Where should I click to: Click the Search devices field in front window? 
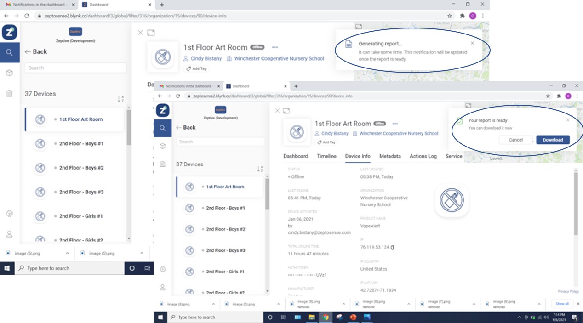220,142
